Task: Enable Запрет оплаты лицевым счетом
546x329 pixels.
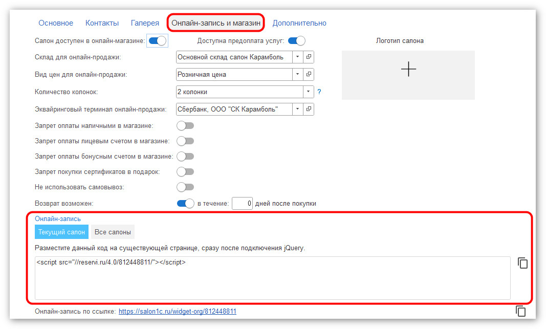Action: (x=185, y=141)
